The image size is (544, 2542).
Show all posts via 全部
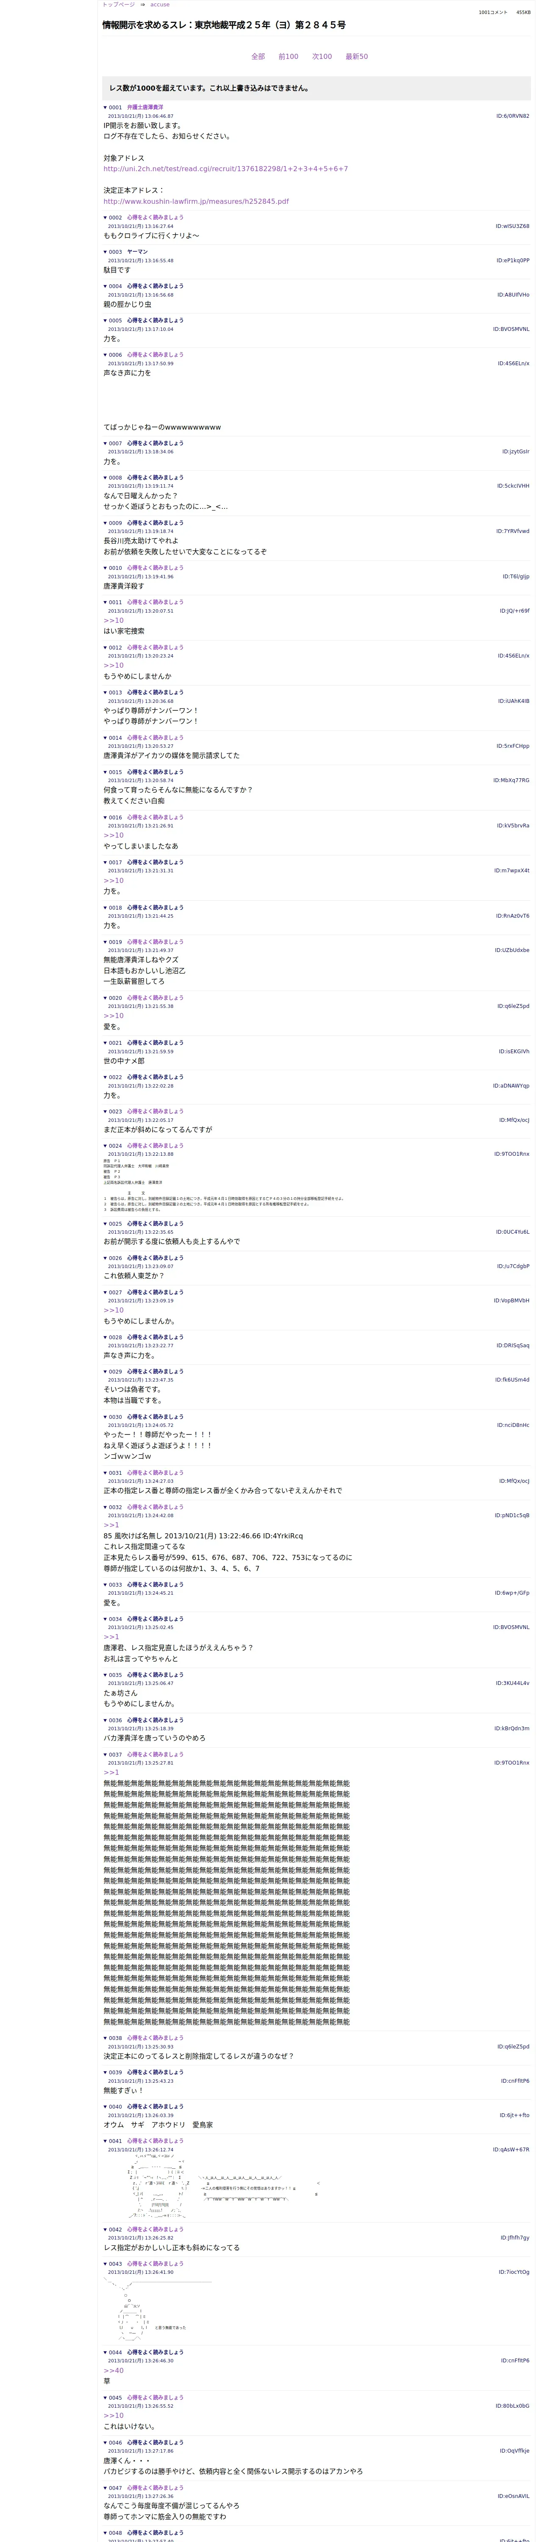pyautogui.click(x=258, y=56)
